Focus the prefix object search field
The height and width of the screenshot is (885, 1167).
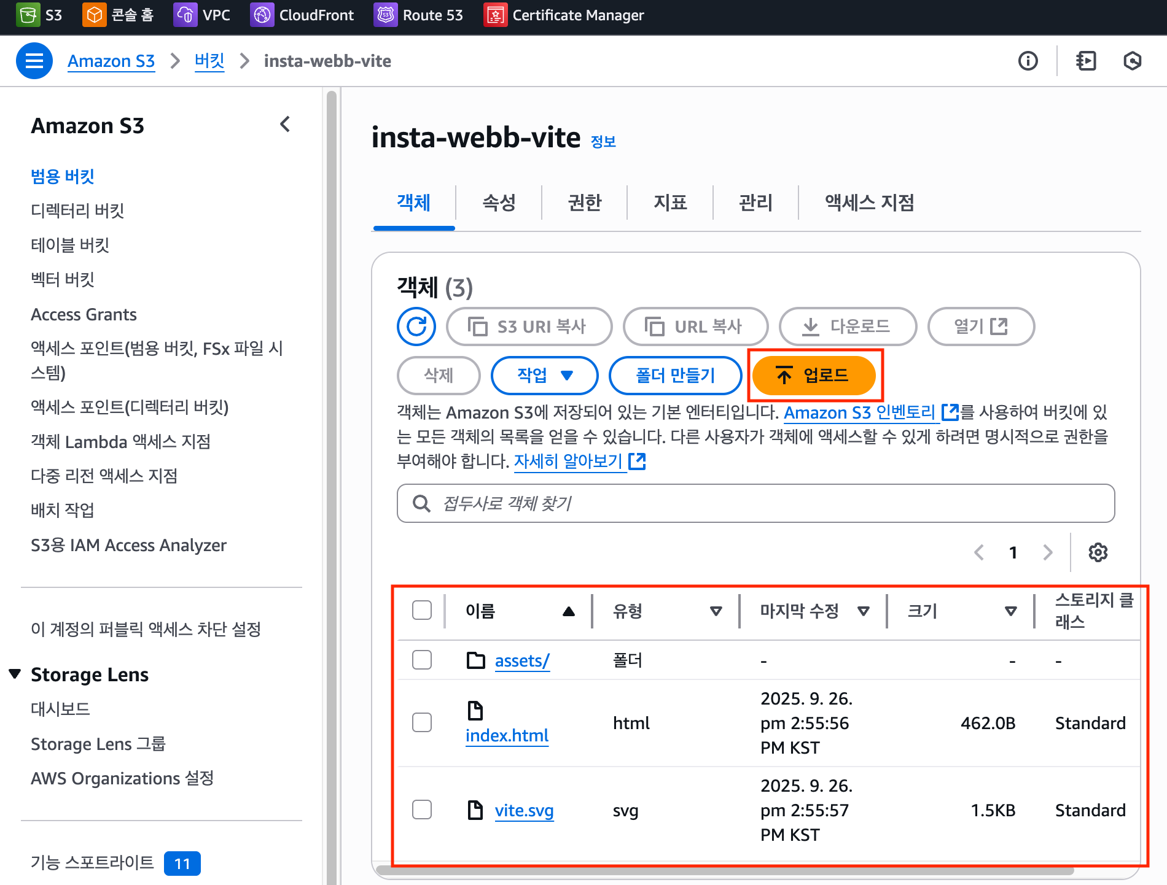755,503
